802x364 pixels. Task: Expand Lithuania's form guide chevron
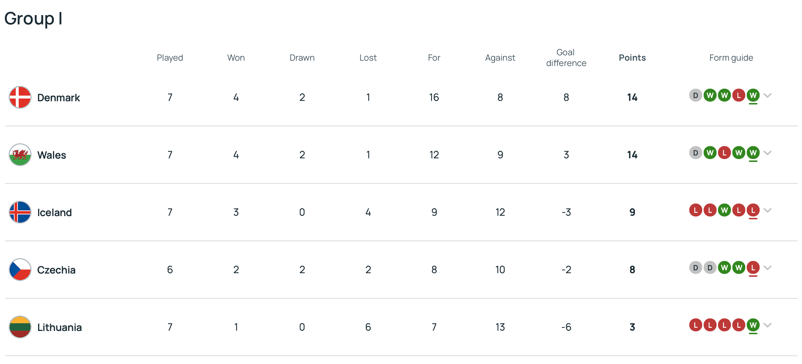click(768, 325)
